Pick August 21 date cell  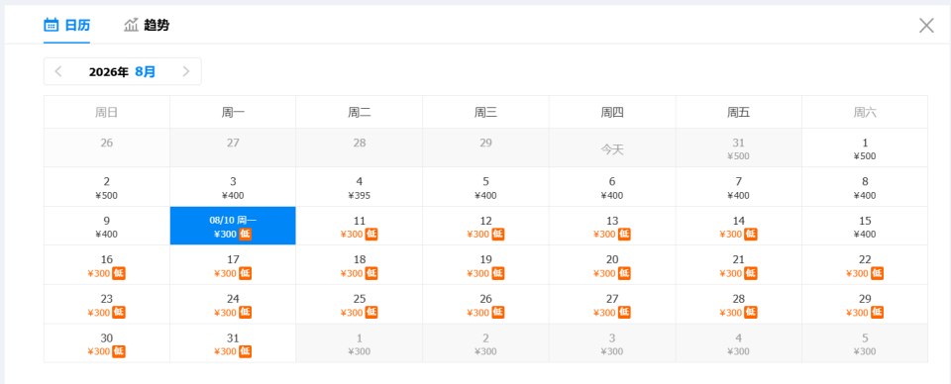(x=739, y=265)
